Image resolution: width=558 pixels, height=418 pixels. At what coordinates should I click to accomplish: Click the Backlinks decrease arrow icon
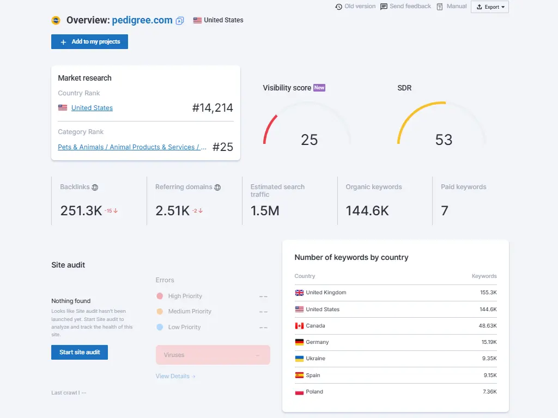click(x=116, y=211)
